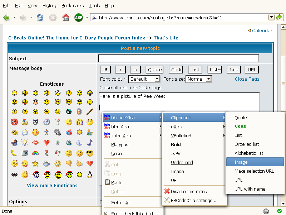Insert the cigar emoticon
Screen dimensions: 286x215
pos(90,111)
